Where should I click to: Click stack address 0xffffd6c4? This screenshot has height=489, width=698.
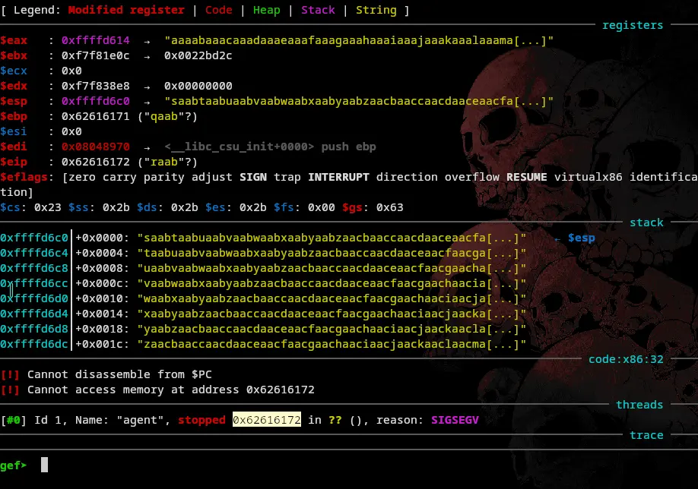tap(34, 253)
